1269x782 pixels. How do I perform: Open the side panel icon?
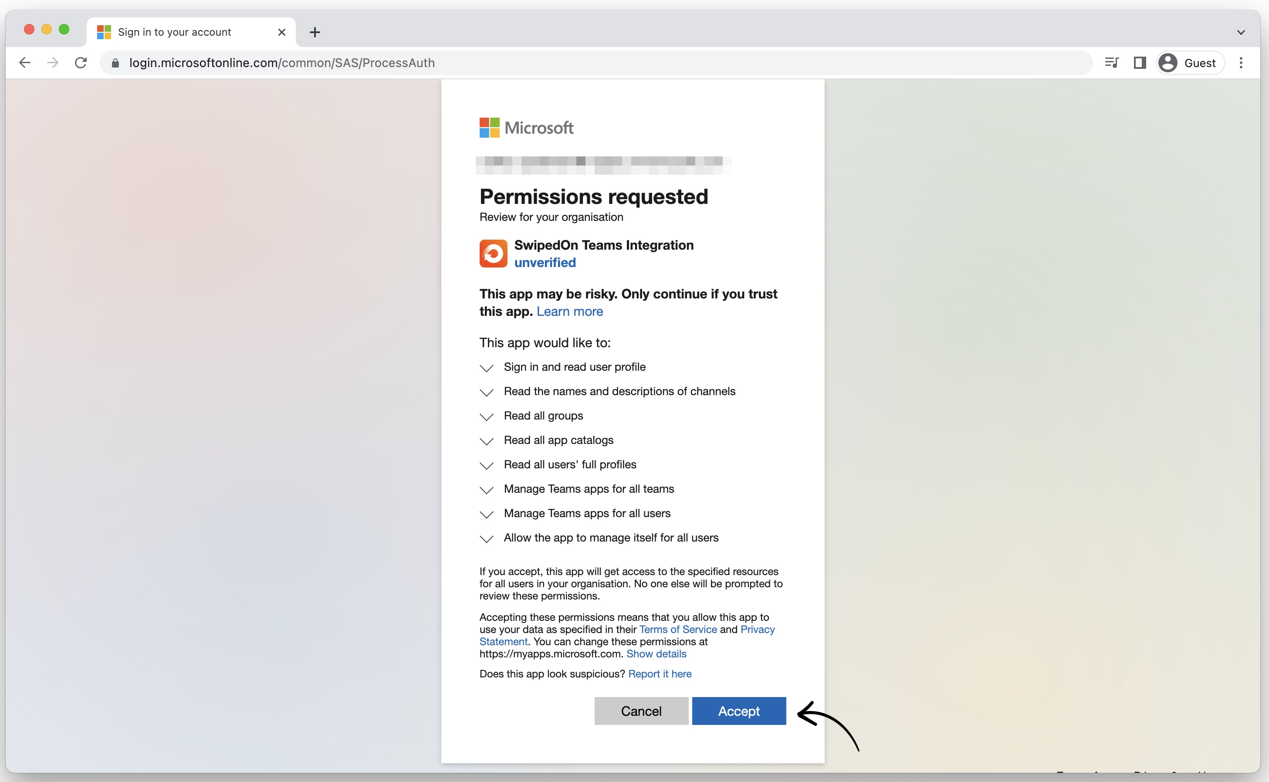pos(1140,63)
